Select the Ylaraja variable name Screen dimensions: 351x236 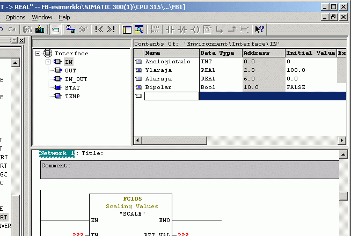(158, 70)
